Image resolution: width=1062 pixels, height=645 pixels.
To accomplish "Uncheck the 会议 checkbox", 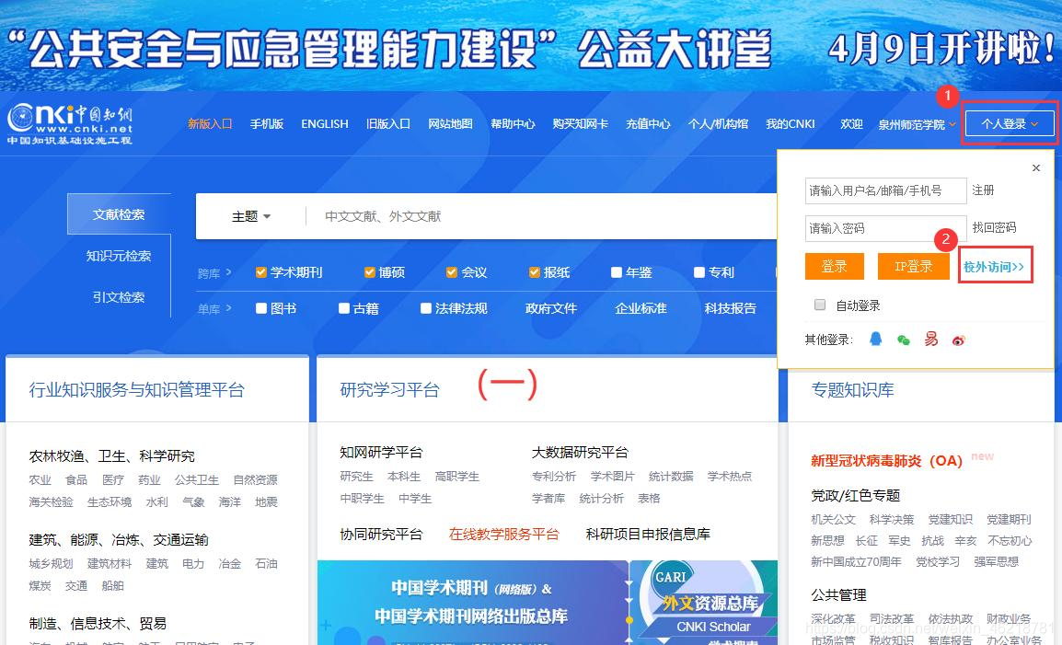I will 452,272.
